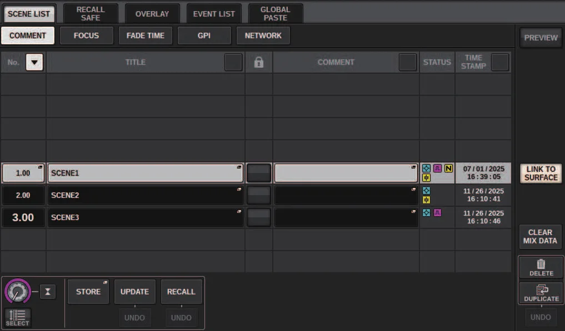Click the padlock icon column header
This screenshot has width=565, height=331.
point(259,62)
